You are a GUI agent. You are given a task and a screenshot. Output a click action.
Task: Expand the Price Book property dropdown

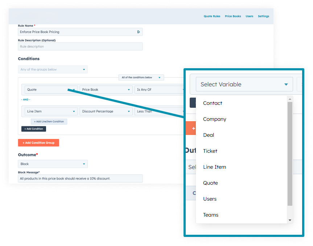point(106,90)
